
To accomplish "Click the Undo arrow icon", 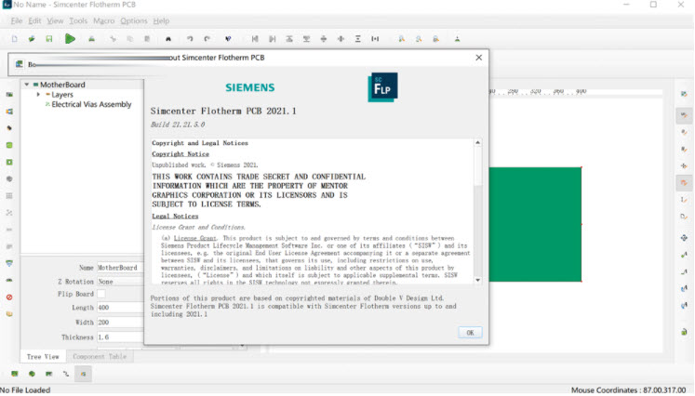I will (x=190, y=39).
